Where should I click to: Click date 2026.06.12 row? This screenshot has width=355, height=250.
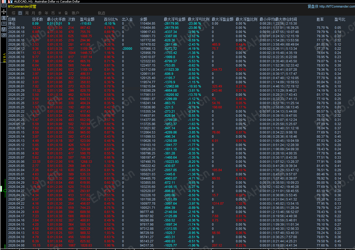(x=16, y=49)
